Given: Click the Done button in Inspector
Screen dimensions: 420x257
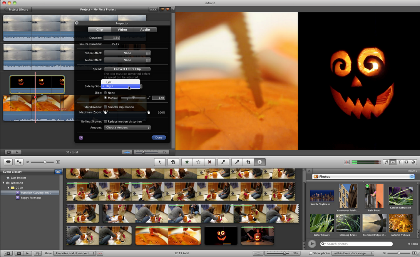Looking at the screenshot, I should pyautogui.click(x=159, y=137).
